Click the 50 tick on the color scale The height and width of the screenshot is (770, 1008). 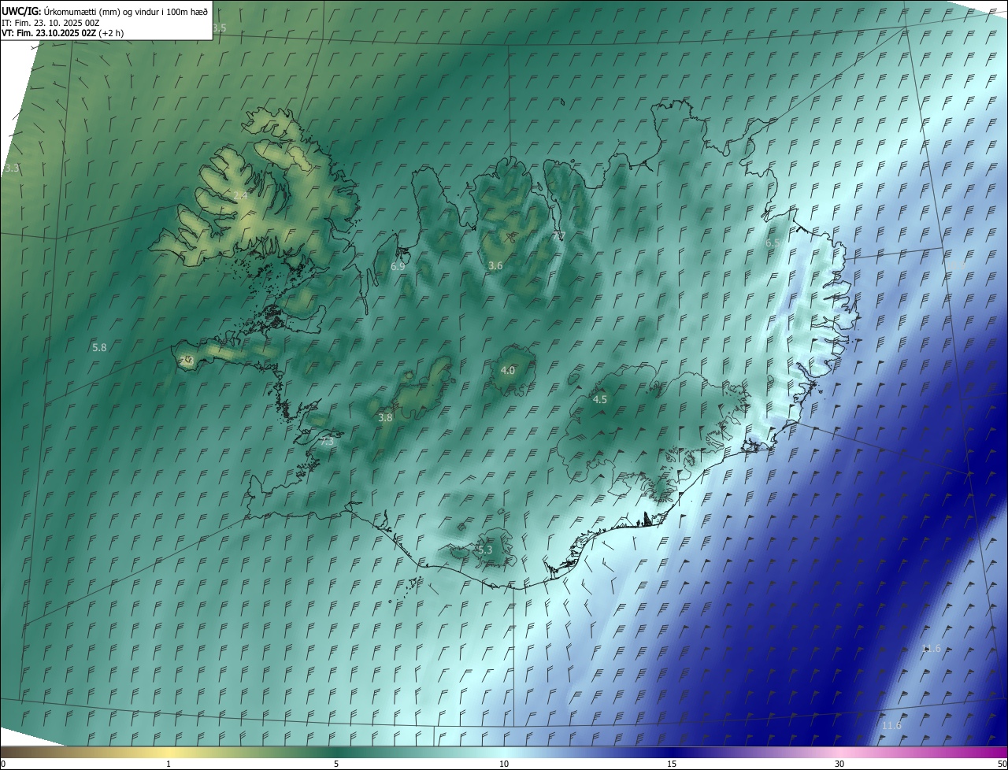click(x=1002, y=764)
